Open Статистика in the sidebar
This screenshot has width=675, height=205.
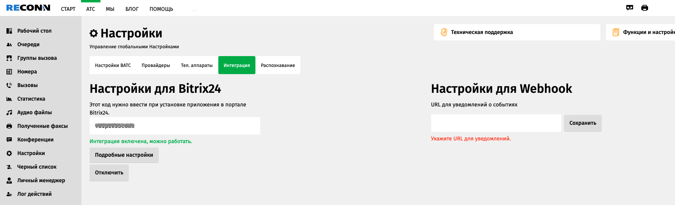click(31, 99)
